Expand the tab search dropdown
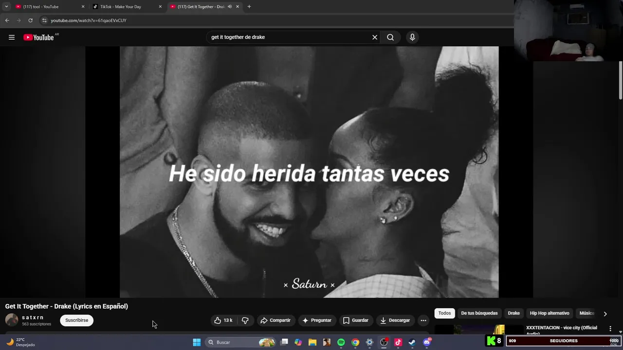Viewport: 623px width, 350px height. click(x=6, y=7)
